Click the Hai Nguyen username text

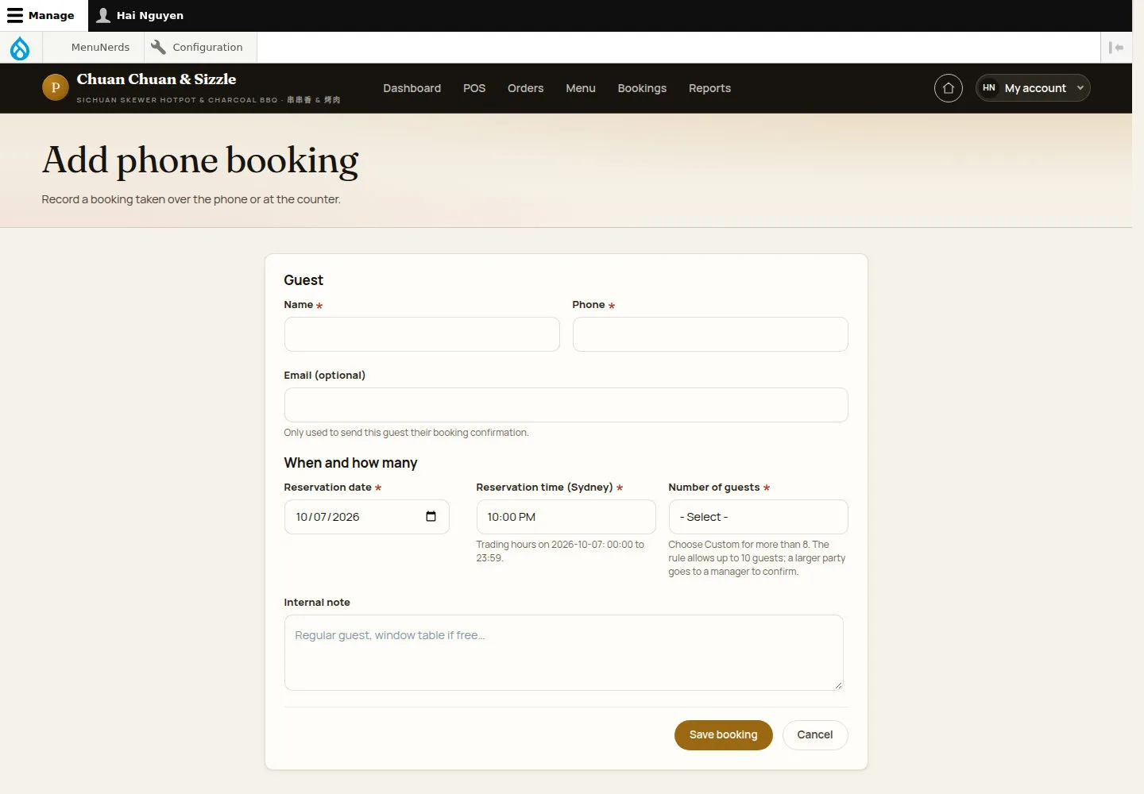coord(150,15)
